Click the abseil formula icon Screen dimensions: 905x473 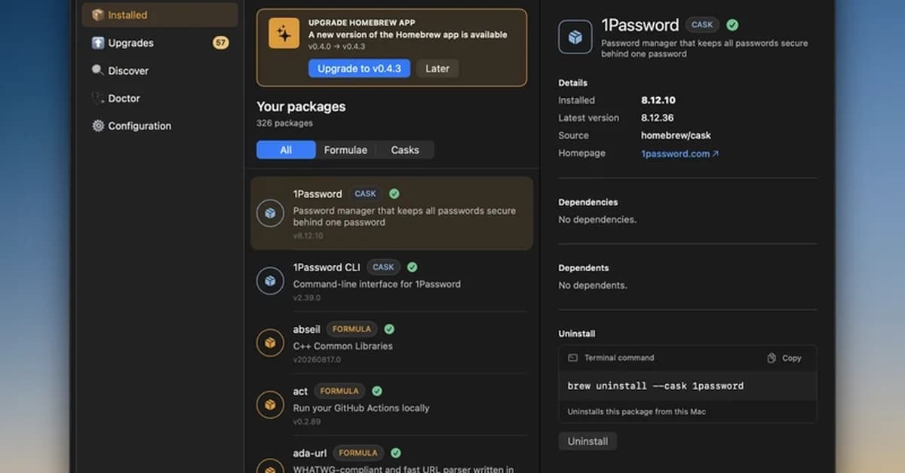(270, 343)
